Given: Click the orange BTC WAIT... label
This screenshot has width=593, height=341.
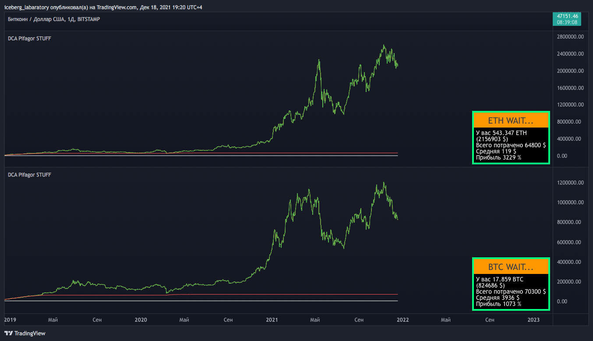Looking at the screenshot, I should point(511,266).
